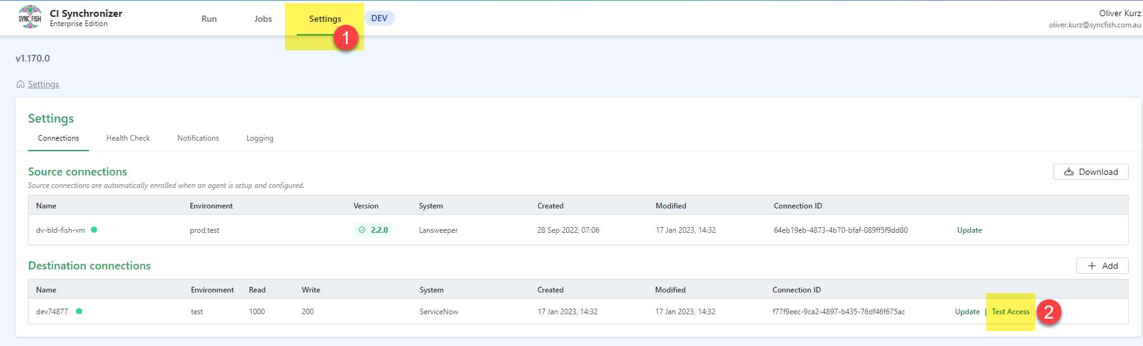
Task: Click the Version column header in source table
Action: [366, 205]
